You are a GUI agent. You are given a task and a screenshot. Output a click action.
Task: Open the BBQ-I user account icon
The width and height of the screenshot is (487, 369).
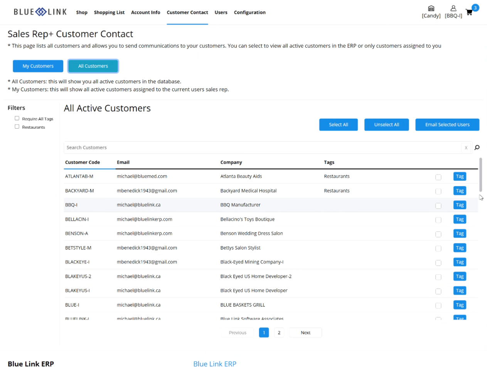point(453,8)
